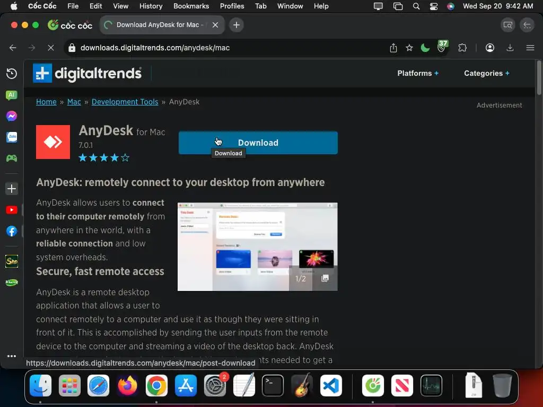Image resolution: width=543 pixels, height=407 pixels.
Task: Open Facebook from the sidebar
Action: tap(12, 231)
